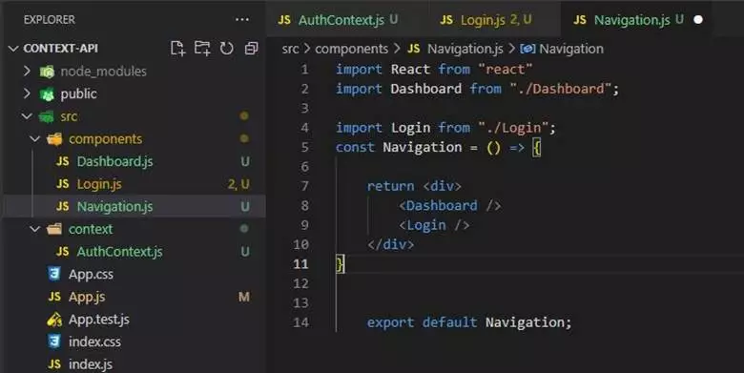The height and width of the screenshot is (373, 744).
Task: Click the components folder icon
Action: click(54, 139)
